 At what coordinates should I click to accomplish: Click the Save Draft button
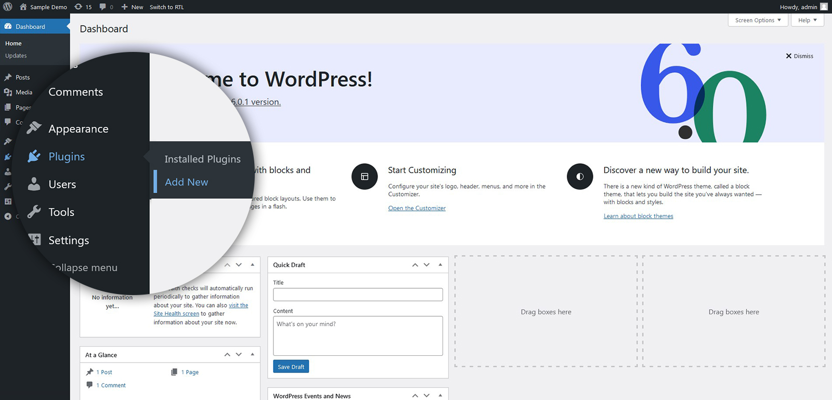tap(291, 367)
